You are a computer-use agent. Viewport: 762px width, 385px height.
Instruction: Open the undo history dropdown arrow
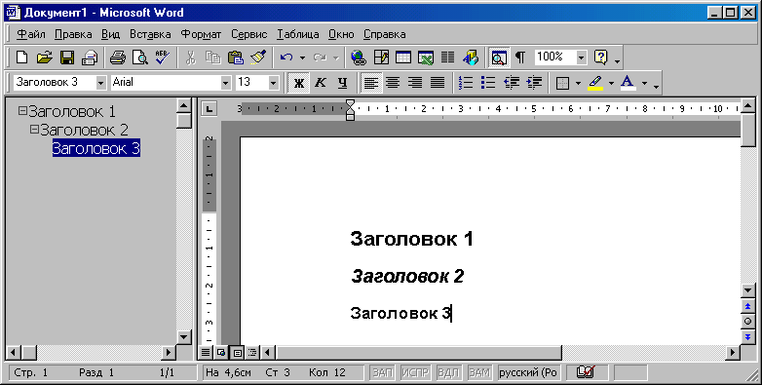pyautogui.click(x=302, y=58)
